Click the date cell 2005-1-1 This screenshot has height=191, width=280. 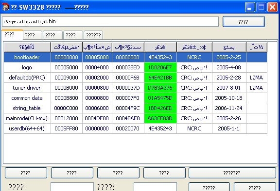(x=229, y=128)
